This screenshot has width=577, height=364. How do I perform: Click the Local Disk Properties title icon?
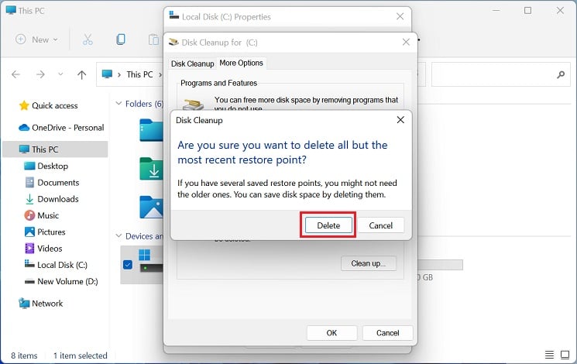pos(173,15)
